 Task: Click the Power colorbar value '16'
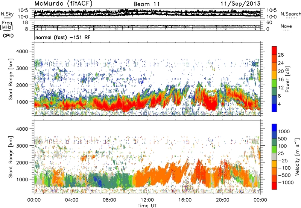(x=281, y=80)
